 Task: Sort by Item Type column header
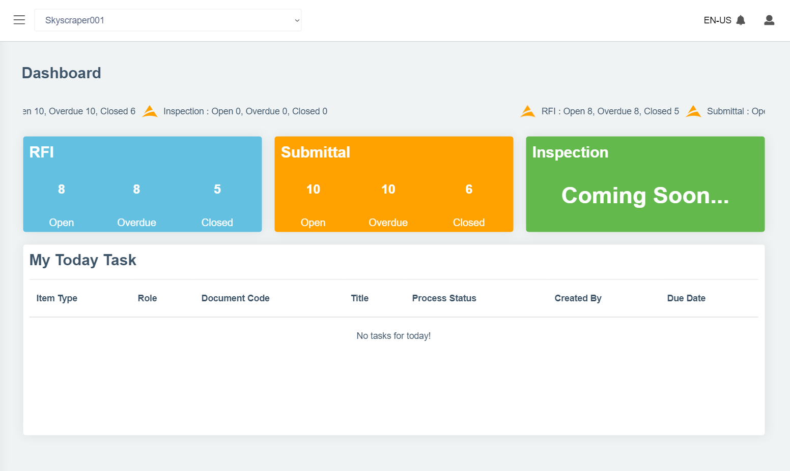(57, 298)
